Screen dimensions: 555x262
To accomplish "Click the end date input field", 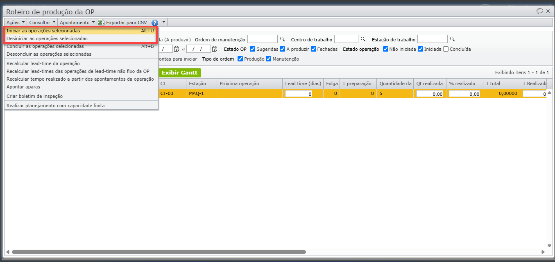I will pyautogui.click(x=199, y=49).
